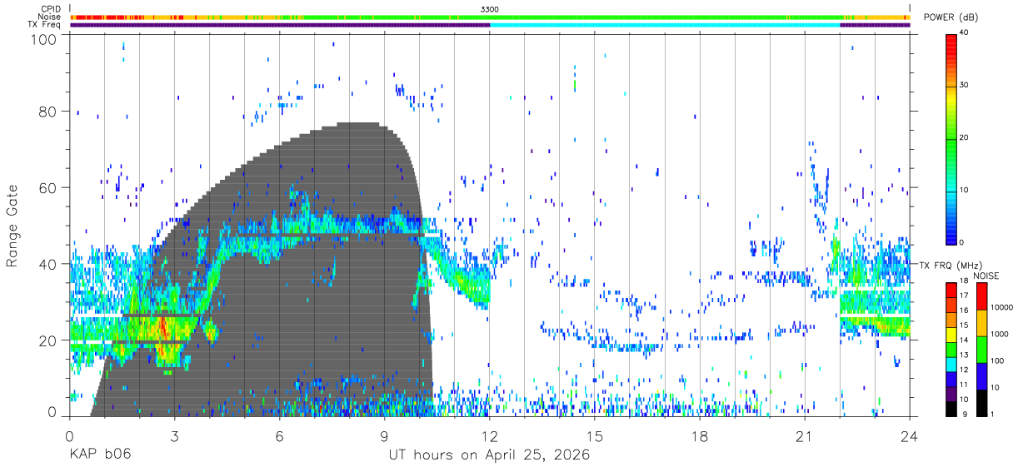
Task: Click the x-axis tick label 24
Action: [x=910, y=436]
